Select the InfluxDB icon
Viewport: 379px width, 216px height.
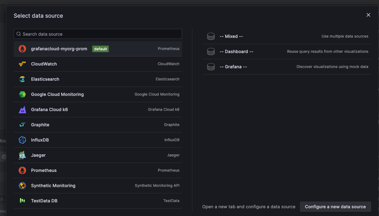tap(22, 140)
